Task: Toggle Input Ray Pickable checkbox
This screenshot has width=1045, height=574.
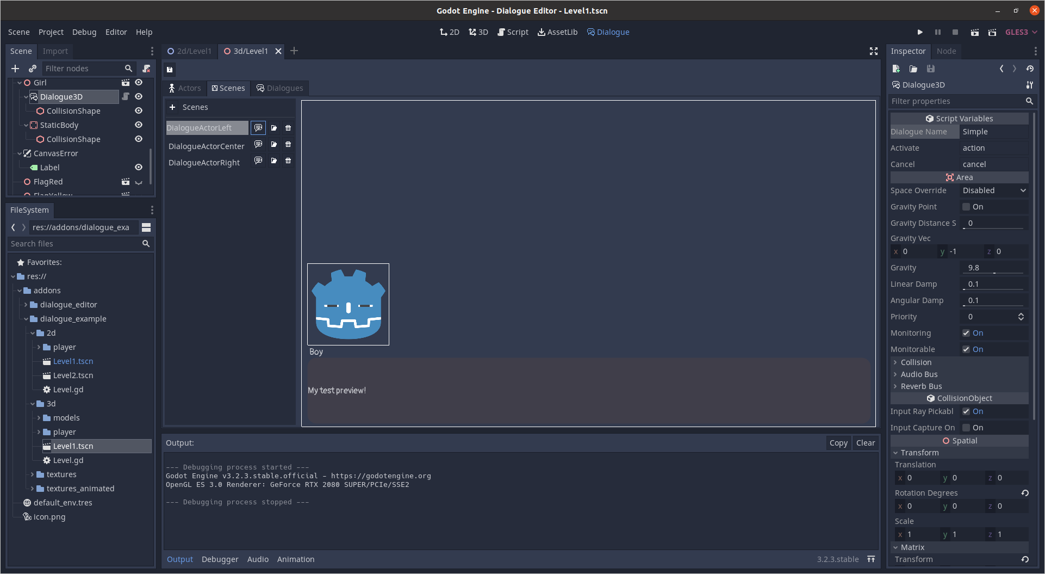Action: coord(966,411)
